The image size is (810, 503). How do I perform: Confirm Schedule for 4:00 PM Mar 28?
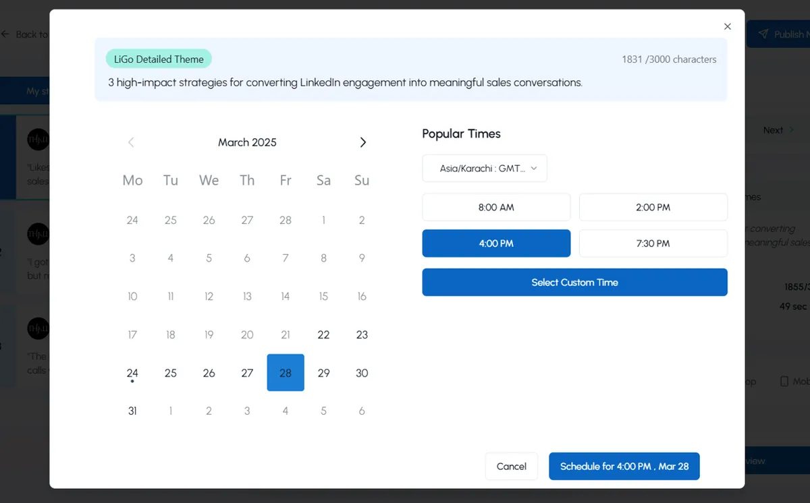(624, 466)
